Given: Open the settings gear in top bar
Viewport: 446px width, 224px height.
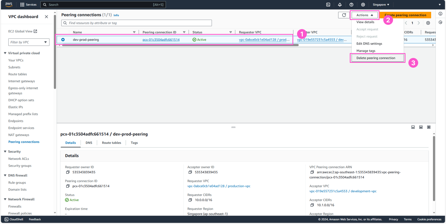Looking at the screenshot, I should (x=363, y=5).
